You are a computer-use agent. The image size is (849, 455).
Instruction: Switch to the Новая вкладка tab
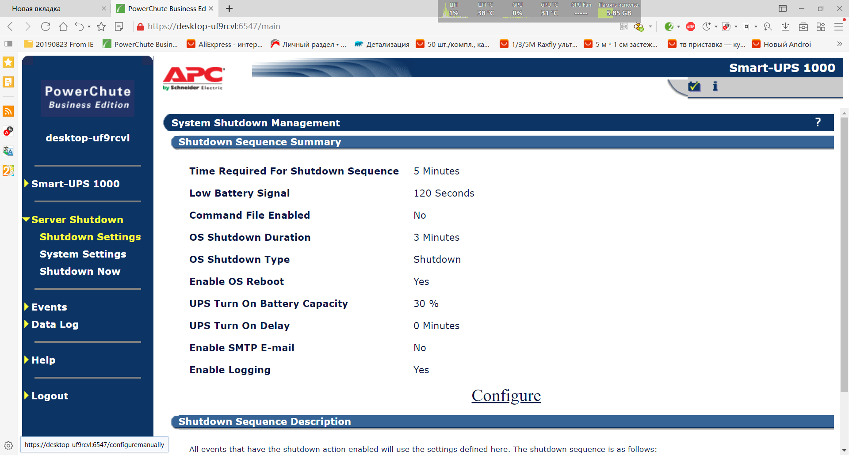[x=55, y=9]
